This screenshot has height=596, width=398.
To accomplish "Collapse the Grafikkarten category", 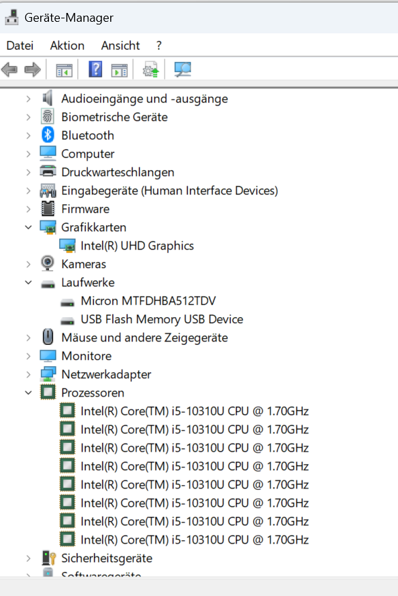I will pos(29,227).
